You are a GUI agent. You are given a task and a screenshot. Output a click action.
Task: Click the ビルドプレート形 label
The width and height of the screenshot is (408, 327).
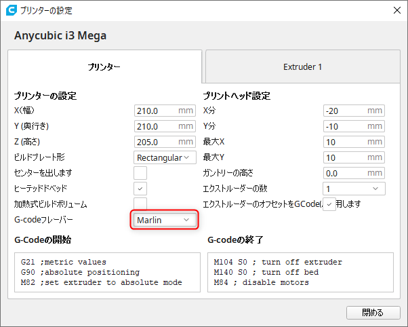(39, 157)
